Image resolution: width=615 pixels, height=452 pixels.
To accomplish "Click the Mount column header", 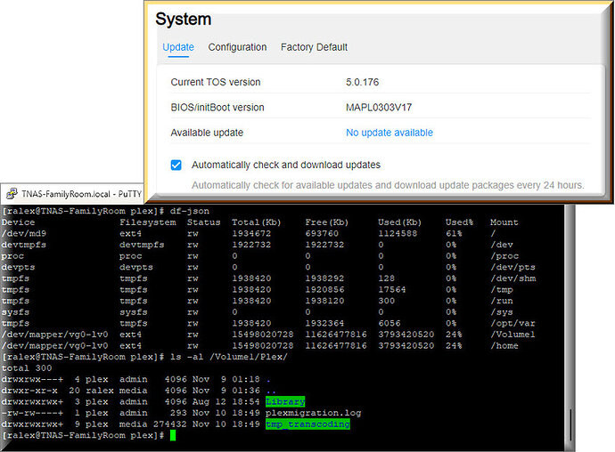I will 504,222.
